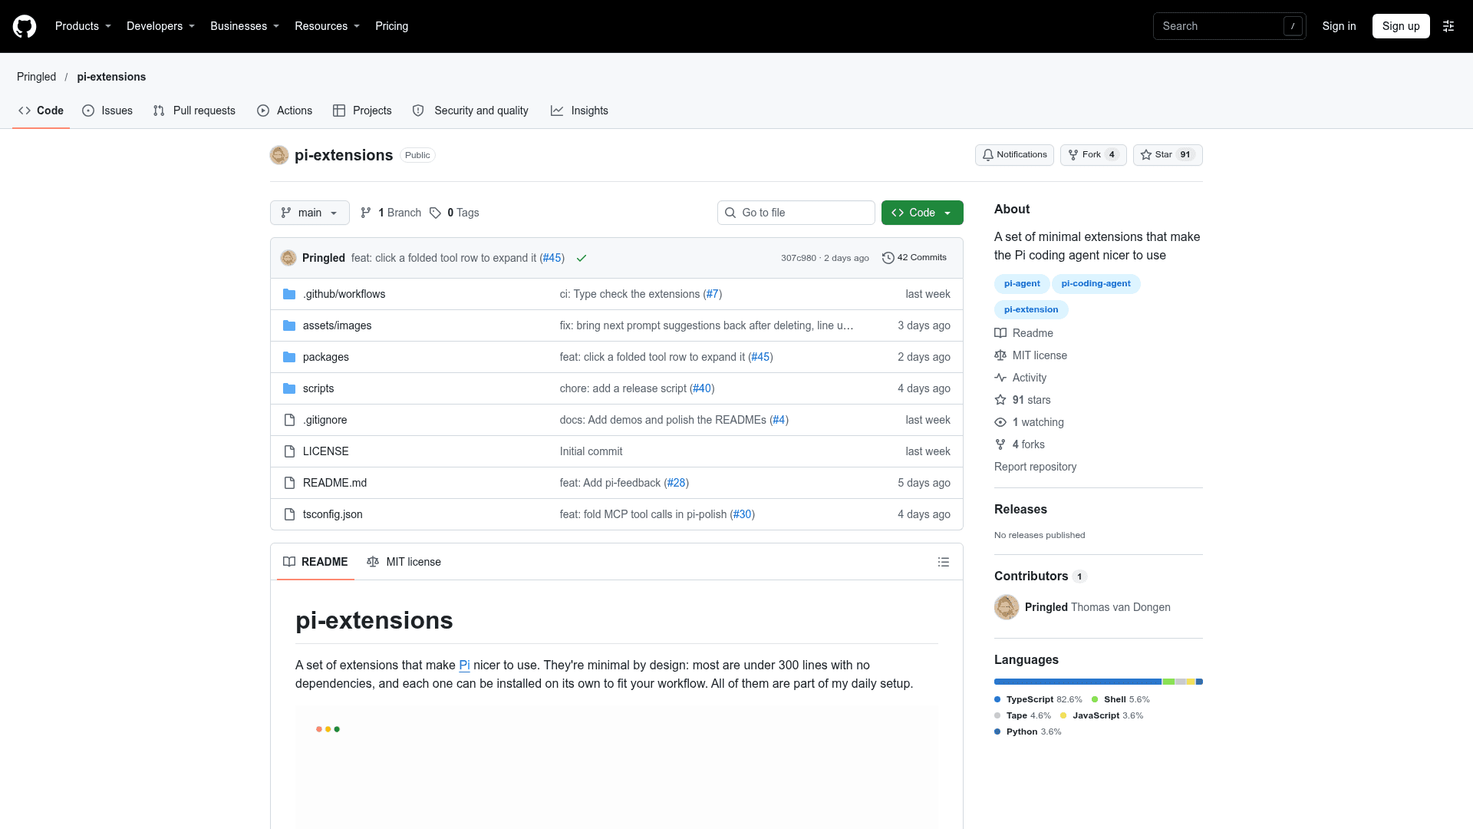Click the Pringled avatar in commit row
Viewport: 1473px width, 829px height.
coord(288,258)
